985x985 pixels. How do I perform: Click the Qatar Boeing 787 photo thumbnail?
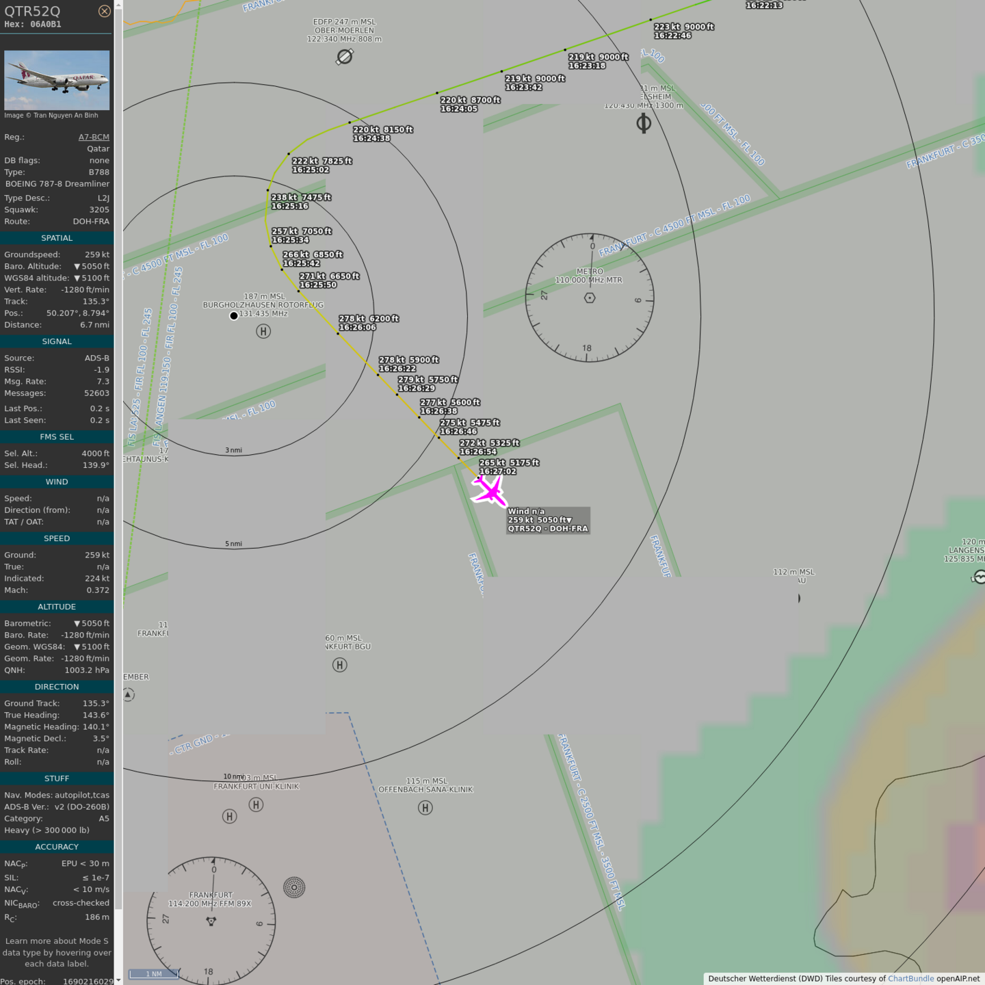click(57, 80)
